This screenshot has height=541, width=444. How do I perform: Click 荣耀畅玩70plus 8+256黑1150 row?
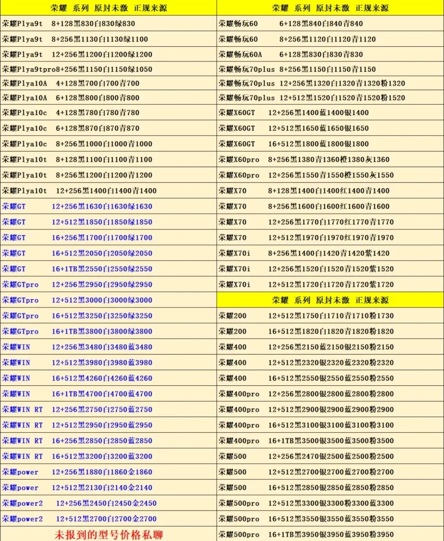tap(330, 69)
